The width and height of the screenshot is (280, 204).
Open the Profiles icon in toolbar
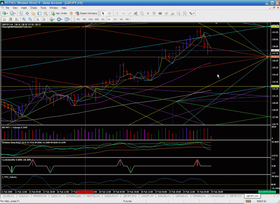pos(12,13)
